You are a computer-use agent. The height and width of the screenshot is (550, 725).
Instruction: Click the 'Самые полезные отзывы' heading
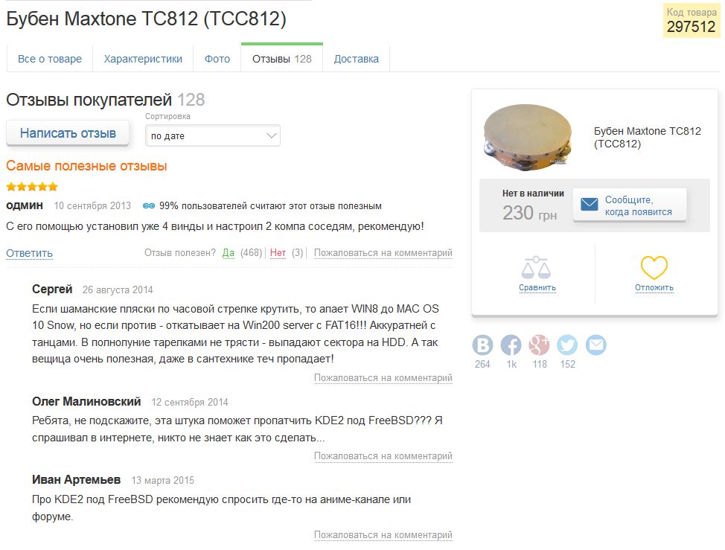pos(86,166)
